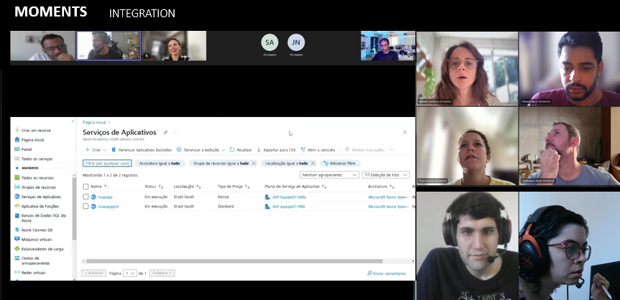
Task: Pin the Serviços de Aplicativos page
Action: tap(165, 133)
